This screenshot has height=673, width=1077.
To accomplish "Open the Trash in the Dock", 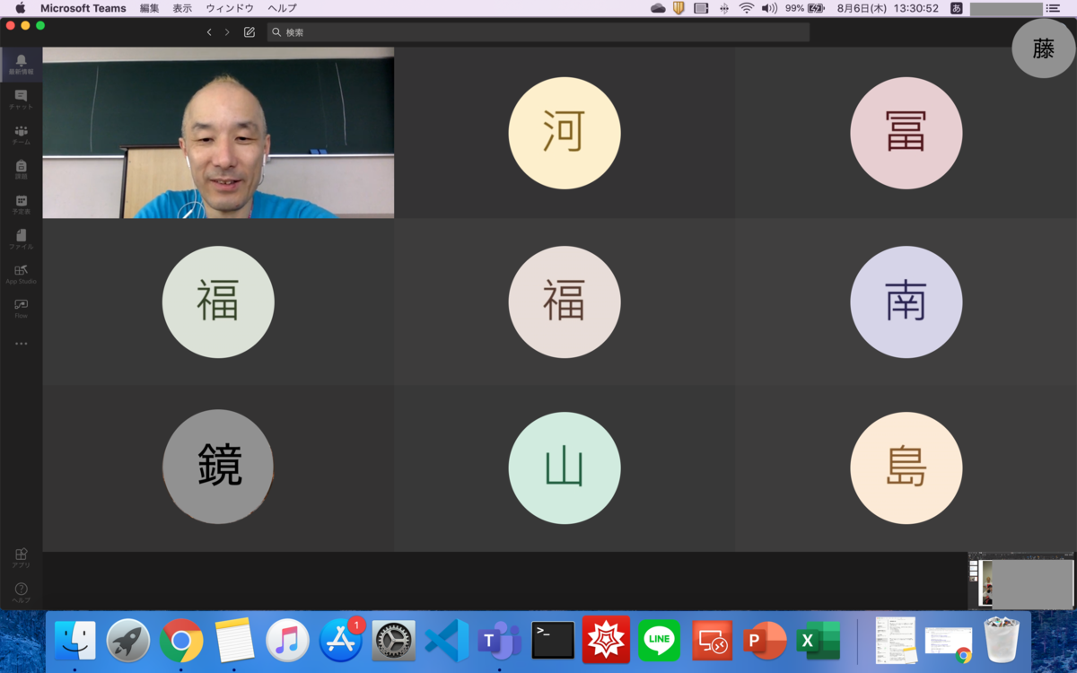I will click(x=1002, y=640).
